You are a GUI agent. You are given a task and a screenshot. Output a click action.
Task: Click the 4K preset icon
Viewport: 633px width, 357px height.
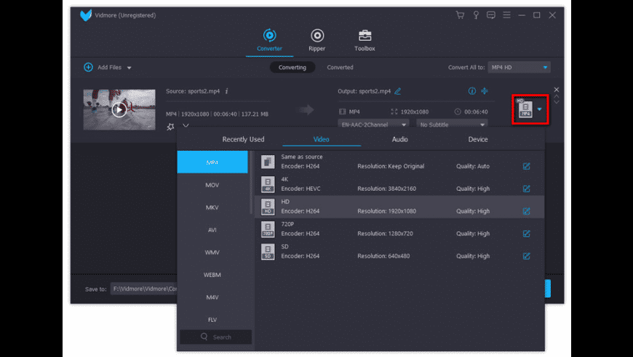(x=268, y=184)
